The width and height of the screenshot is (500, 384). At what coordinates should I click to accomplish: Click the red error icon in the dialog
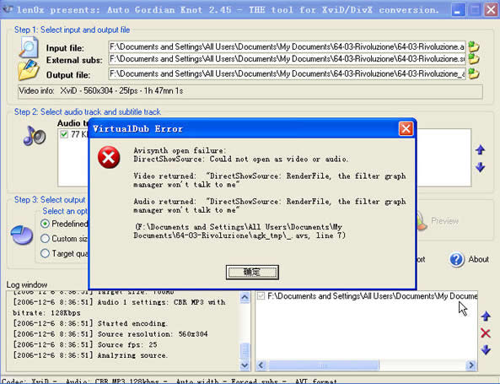[x=109, y=157]
